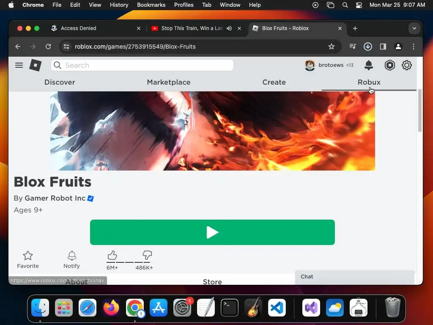
Task: Open the Robux navigation tab
Action: click(x=369, y=82)
